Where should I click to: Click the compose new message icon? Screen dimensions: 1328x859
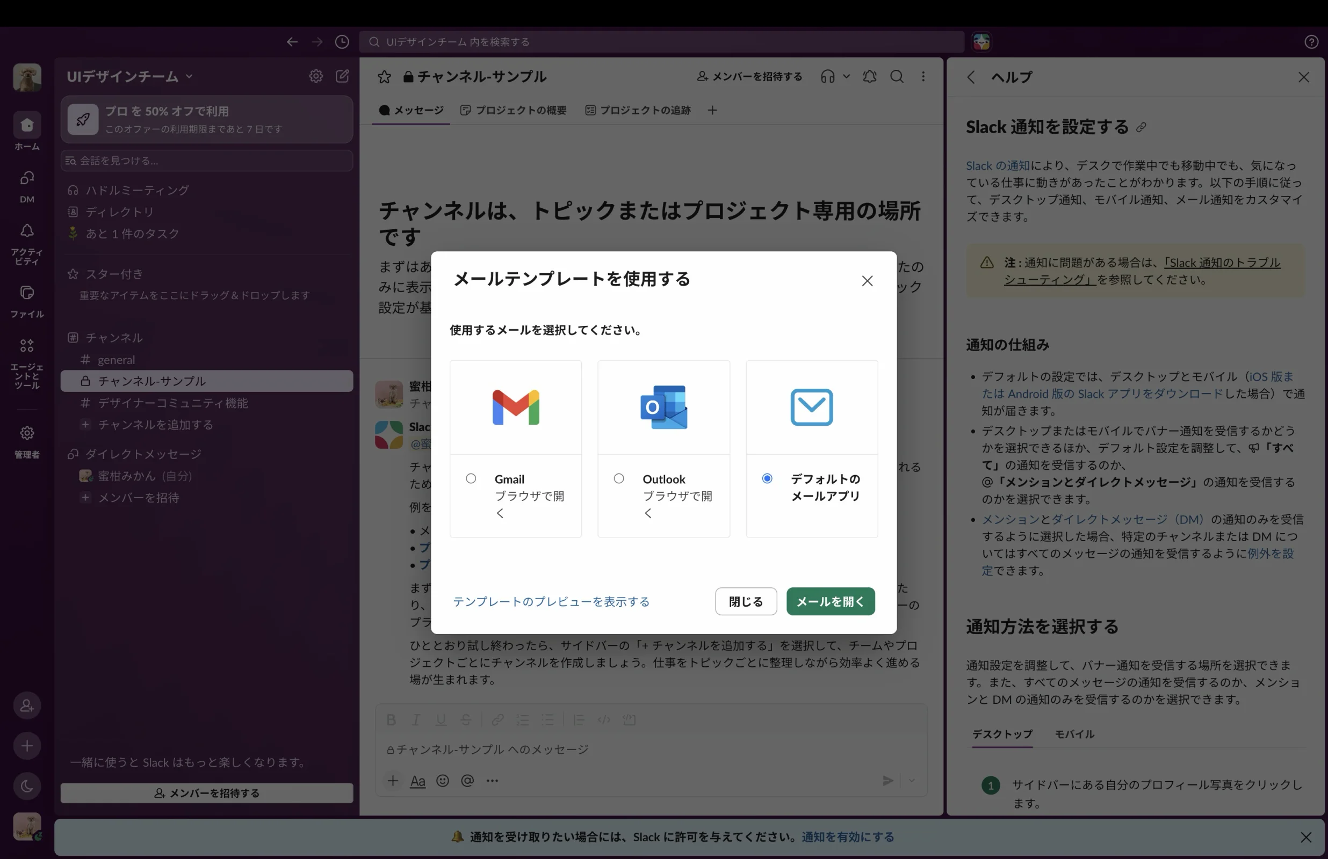[342, 76]
